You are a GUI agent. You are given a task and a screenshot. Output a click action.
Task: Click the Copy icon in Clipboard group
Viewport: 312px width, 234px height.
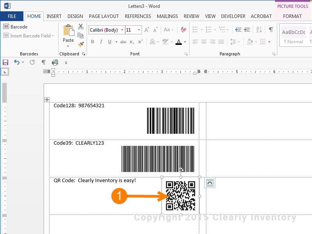click(x=81, y=35)
